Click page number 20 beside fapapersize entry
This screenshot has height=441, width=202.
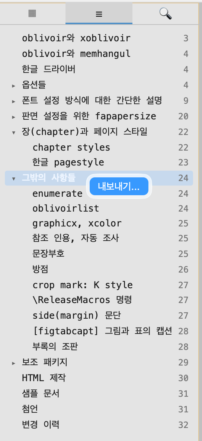click(x=183, y=116)
